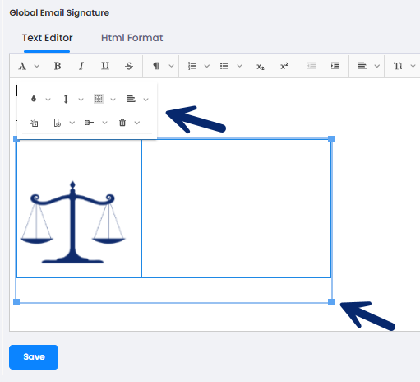
Task: Switch to the Html Format tab
Action: pyautogui.click(x=132, y=38)
